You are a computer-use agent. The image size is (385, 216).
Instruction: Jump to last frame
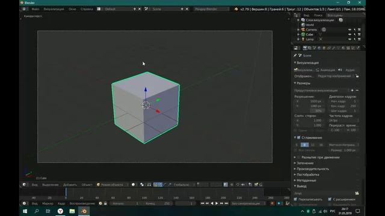click(x=226, y=203)
